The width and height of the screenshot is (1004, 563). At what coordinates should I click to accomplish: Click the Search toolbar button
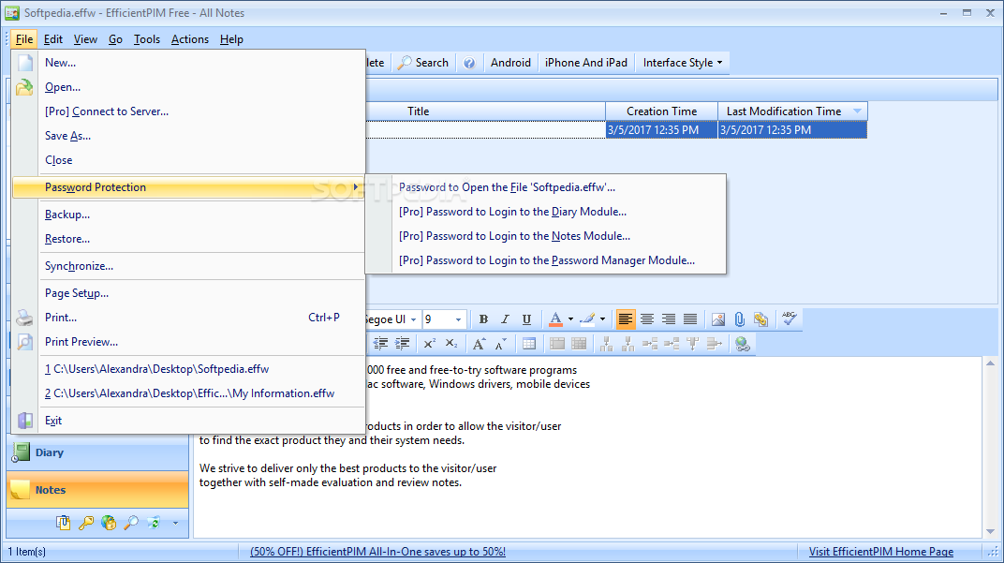coord(423,63)
